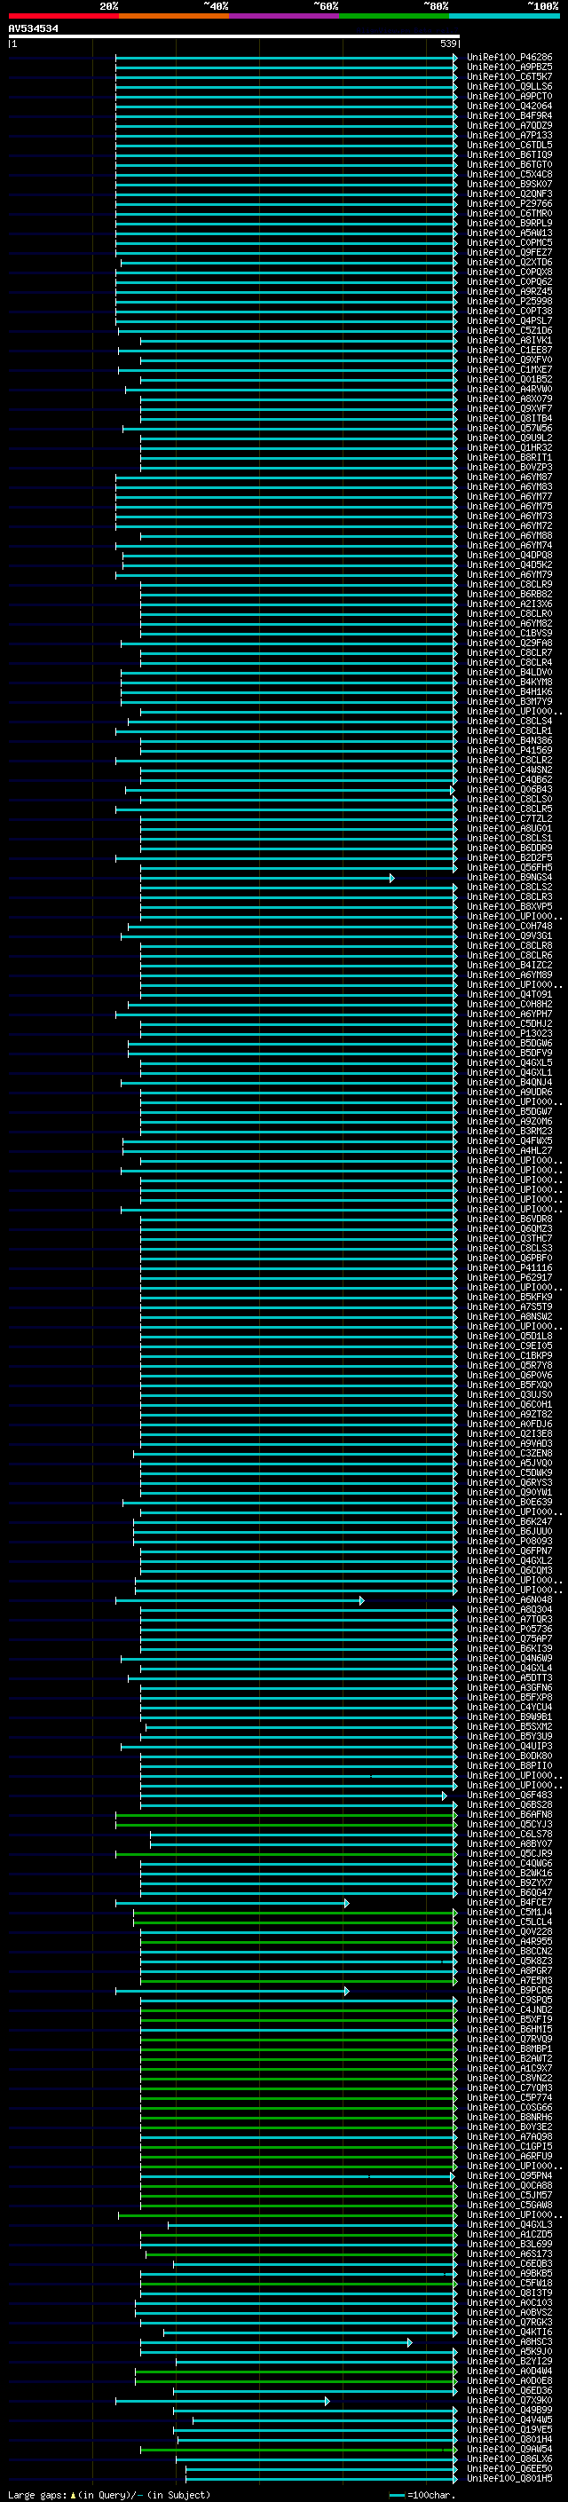Select the UniRef100_B6AFN8 label

509,1814
